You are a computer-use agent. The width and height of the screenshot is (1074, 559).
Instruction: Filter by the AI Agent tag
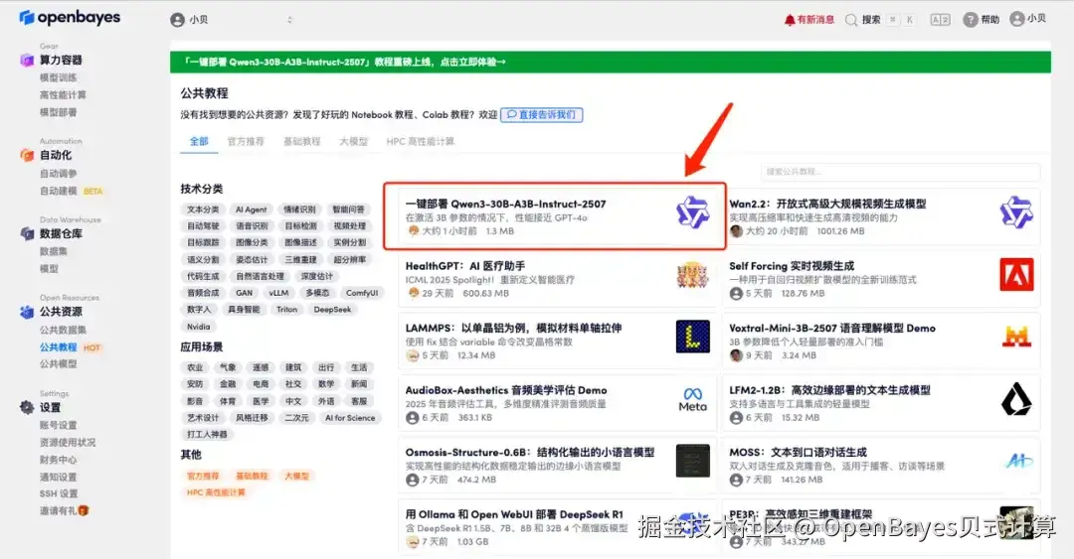pos(252,210)
